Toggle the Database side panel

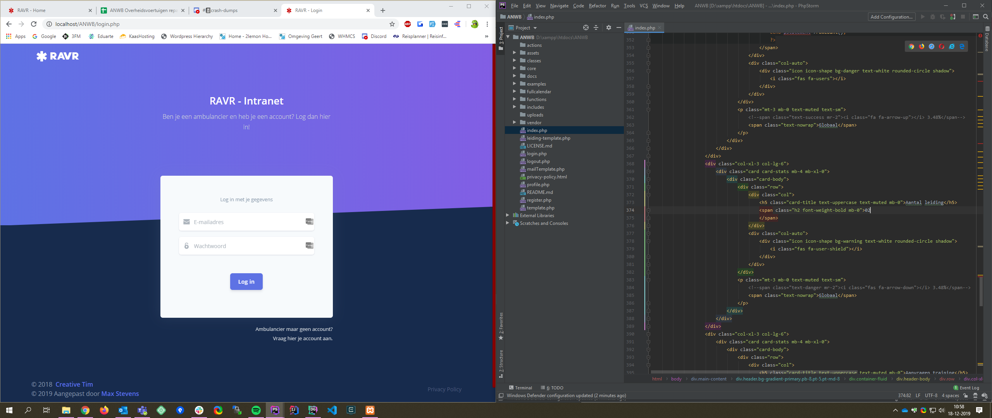pos(987,39)
